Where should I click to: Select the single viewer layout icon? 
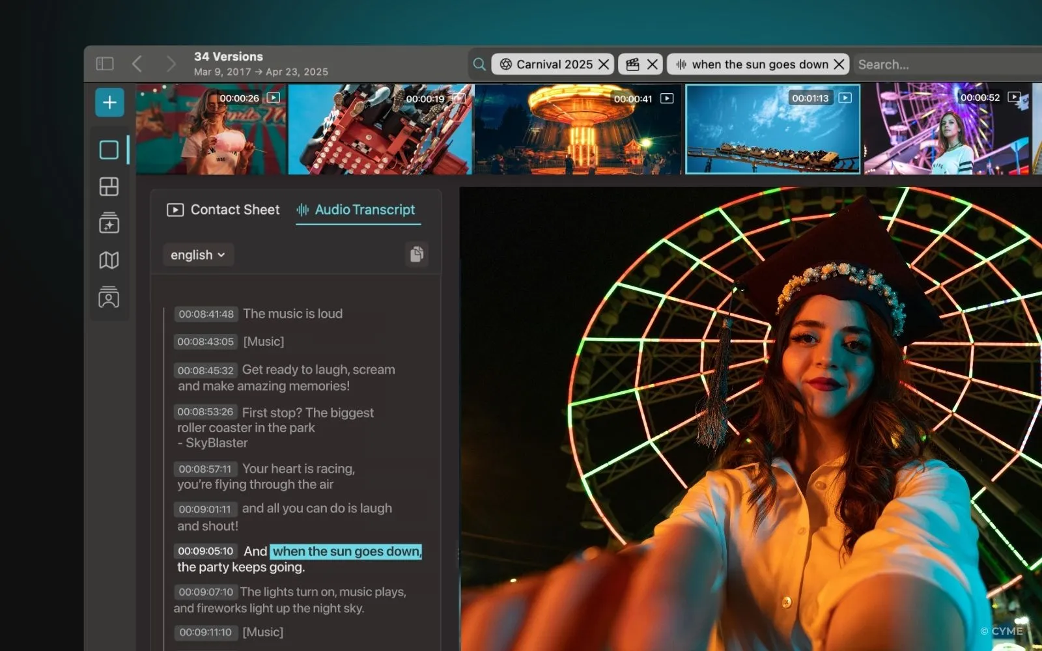109,150
